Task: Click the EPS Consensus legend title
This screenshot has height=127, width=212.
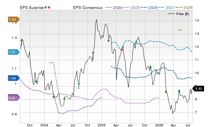Action: click(x=88, y=8)
